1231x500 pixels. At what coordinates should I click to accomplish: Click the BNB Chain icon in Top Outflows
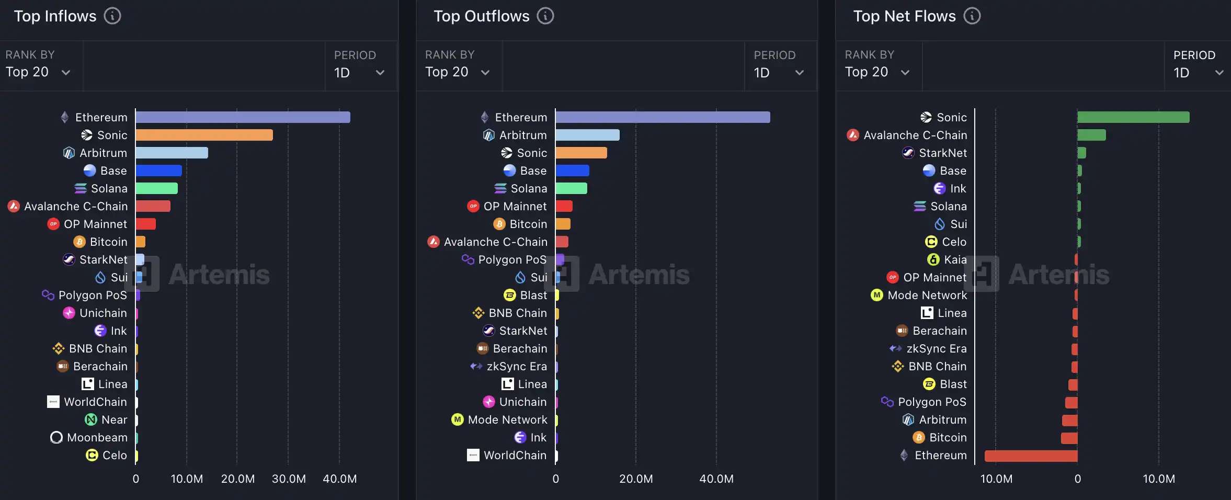(x=478, y=313)
